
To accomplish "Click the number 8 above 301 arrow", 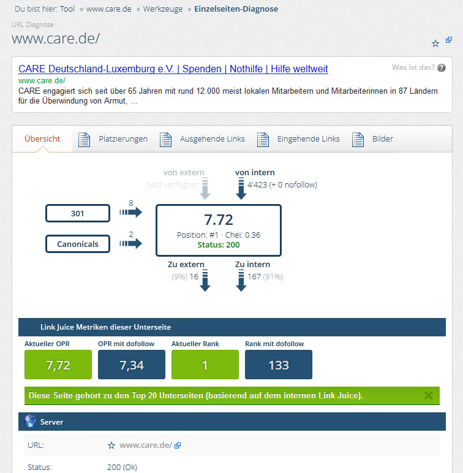I will (x=131, y=203).
